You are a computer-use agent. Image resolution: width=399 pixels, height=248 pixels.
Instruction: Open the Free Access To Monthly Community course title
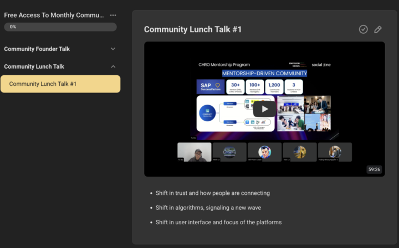pyautogui.click(x=54, y=15)
